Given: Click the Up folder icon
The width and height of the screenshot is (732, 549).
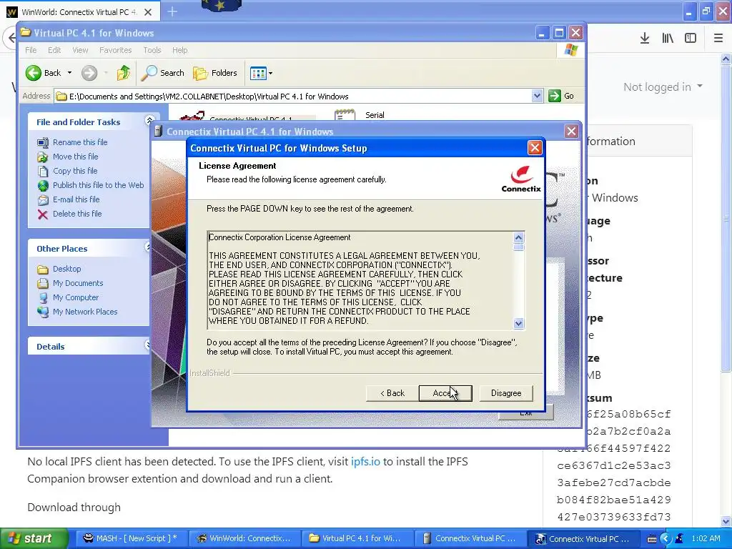Looking at the screenshot, I should click(124, 73).
